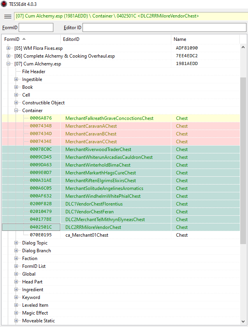Expand the Constructible Object group
The width and height of the screenshot is (248, 327).
16,103
